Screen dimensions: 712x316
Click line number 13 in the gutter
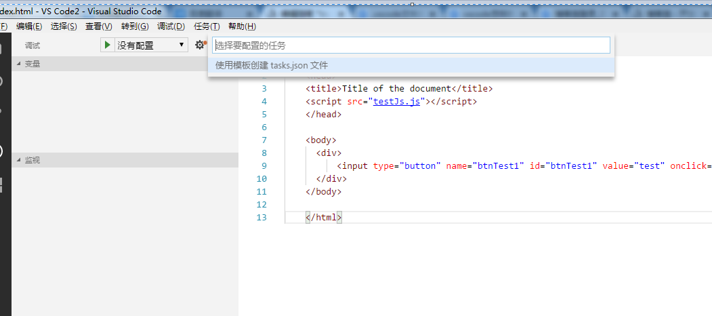[261, 218]
